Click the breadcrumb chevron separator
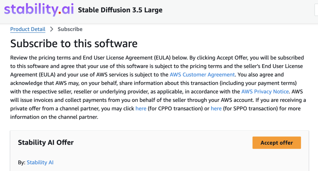 pos(52,29)
